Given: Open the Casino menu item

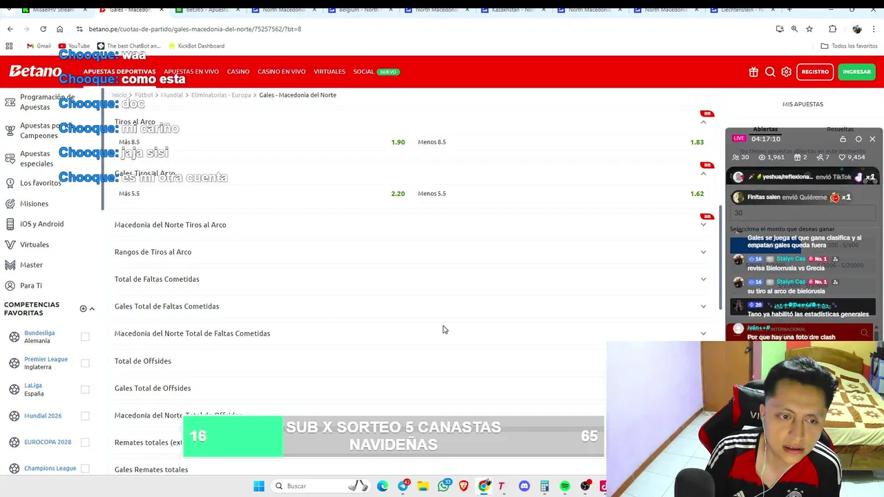Looking at the screenshot, I should pyautogui.click(x=238, y=72).
